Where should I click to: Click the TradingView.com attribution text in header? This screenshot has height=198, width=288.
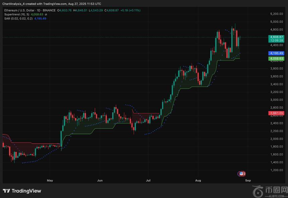[x=55, y=4]
